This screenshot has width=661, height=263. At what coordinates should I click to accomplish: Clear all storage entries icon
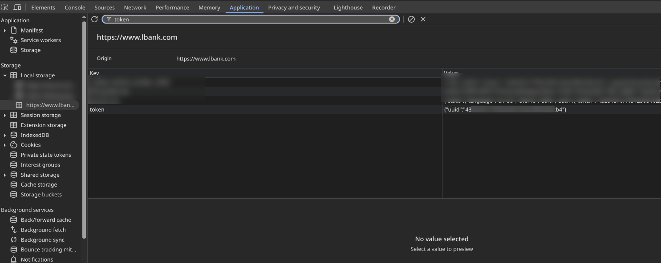point(411,19)
